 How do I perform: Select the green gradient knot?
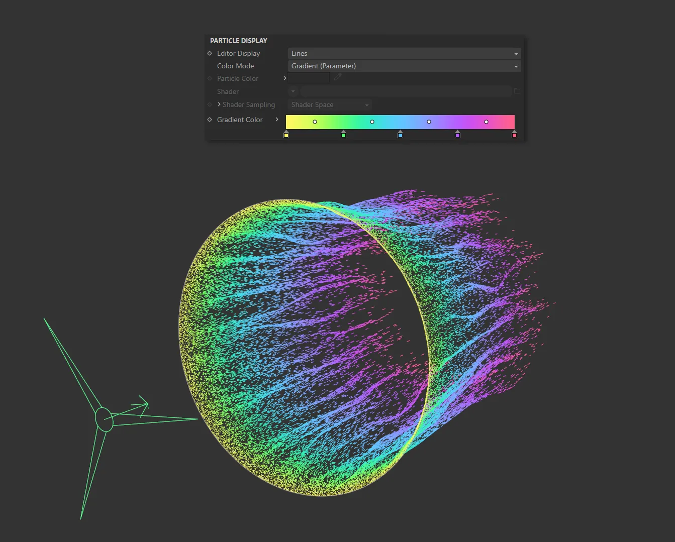(343, 135)
